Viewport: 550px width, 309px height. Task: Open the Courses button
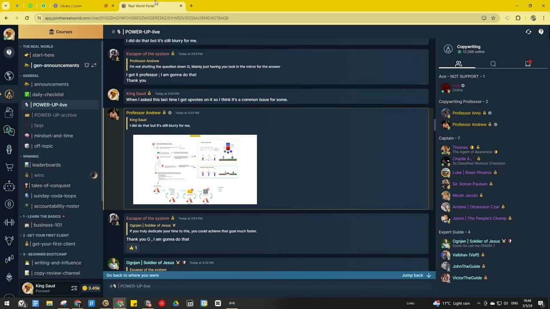(x=61, y=32)
